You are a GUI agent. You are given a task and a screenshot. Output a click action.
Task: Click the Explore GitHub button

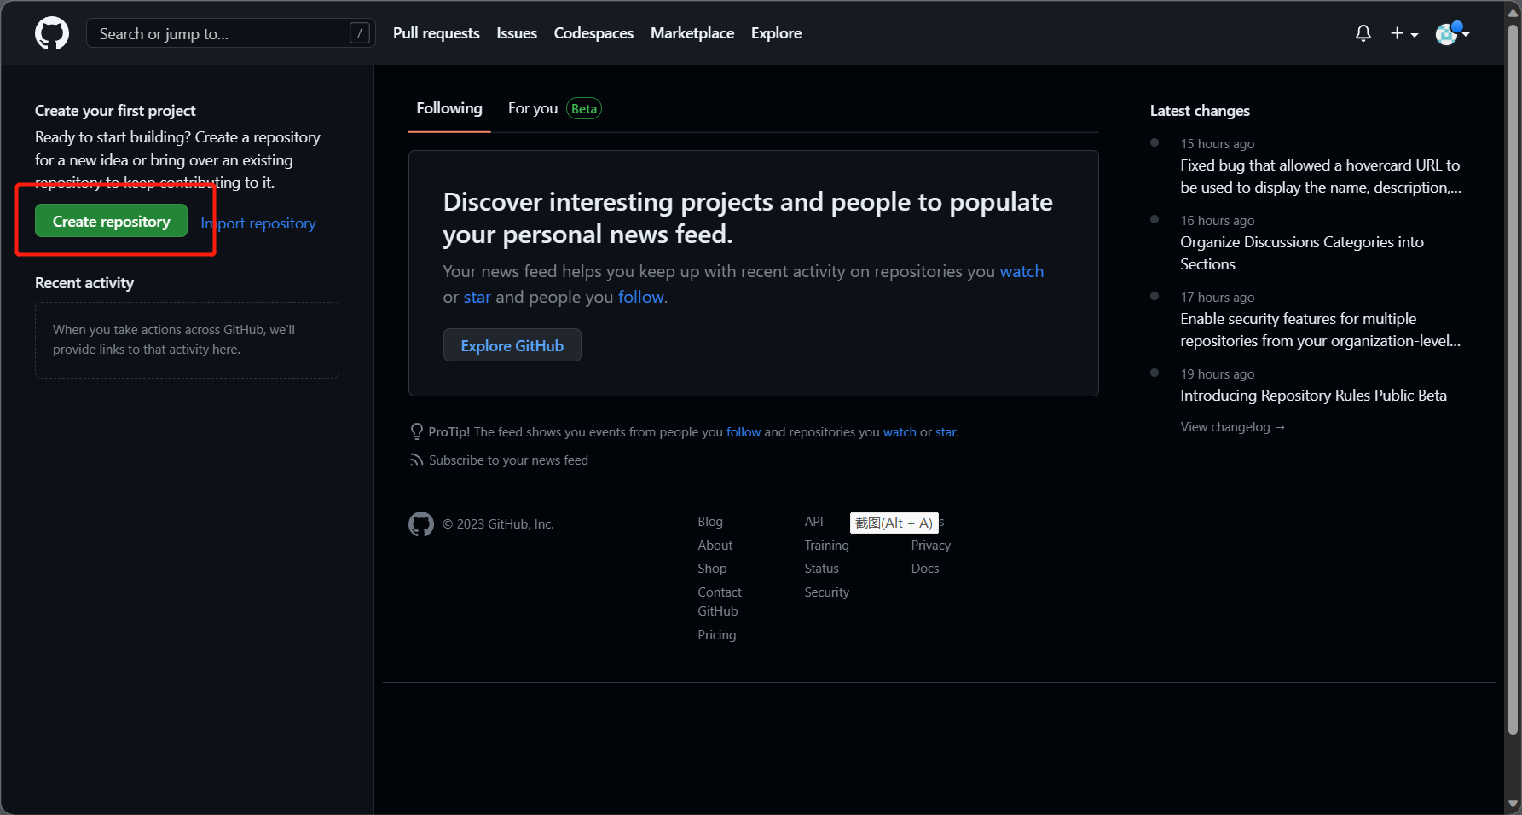coord(512,345)
